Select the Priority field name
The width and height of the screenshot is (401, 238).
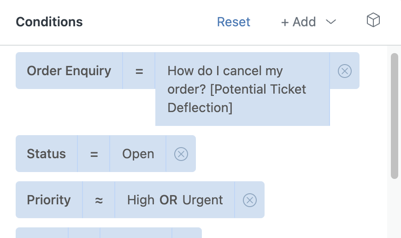coord(49,200)
